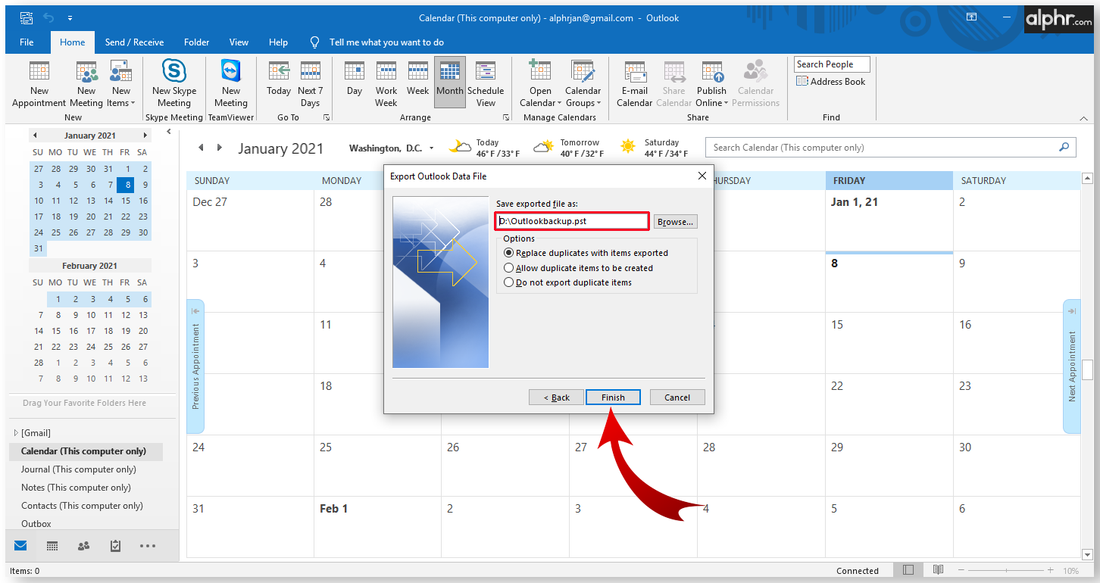
Task: Open the Address Book
Action: point(831,82)
